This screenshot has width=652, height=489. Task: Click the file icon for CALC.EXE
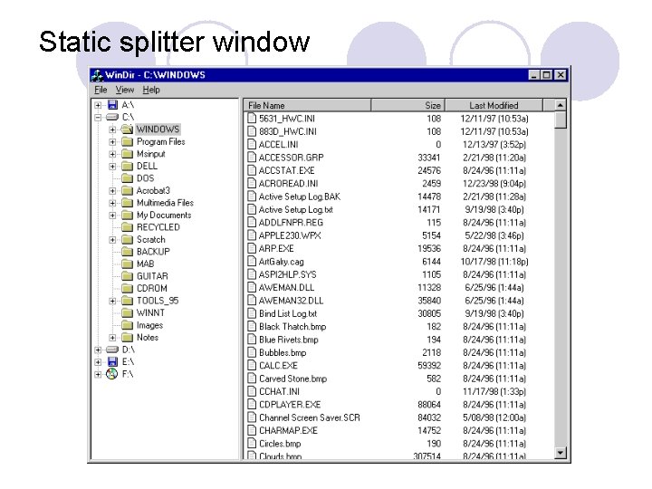point(252,366)
